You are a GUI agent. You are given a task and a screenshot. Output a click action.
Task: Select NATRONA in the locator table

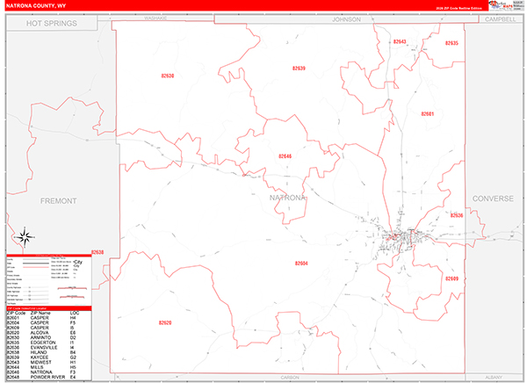(41, 372)
